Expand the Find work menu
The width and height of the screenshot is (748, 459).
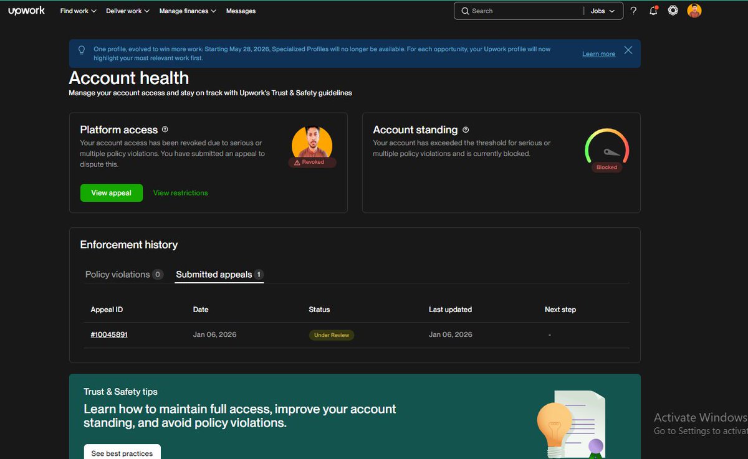[x=78, y=11]
